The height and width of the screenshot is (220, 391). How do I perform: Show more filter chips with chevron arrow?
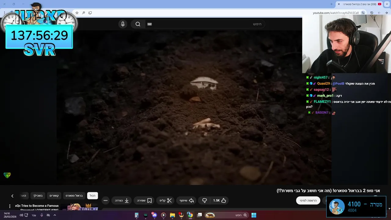(12, 196)
